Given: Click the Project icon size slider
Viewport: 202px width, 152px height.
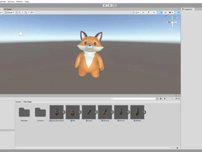Looking at the screenshot, I should (174, 148).
